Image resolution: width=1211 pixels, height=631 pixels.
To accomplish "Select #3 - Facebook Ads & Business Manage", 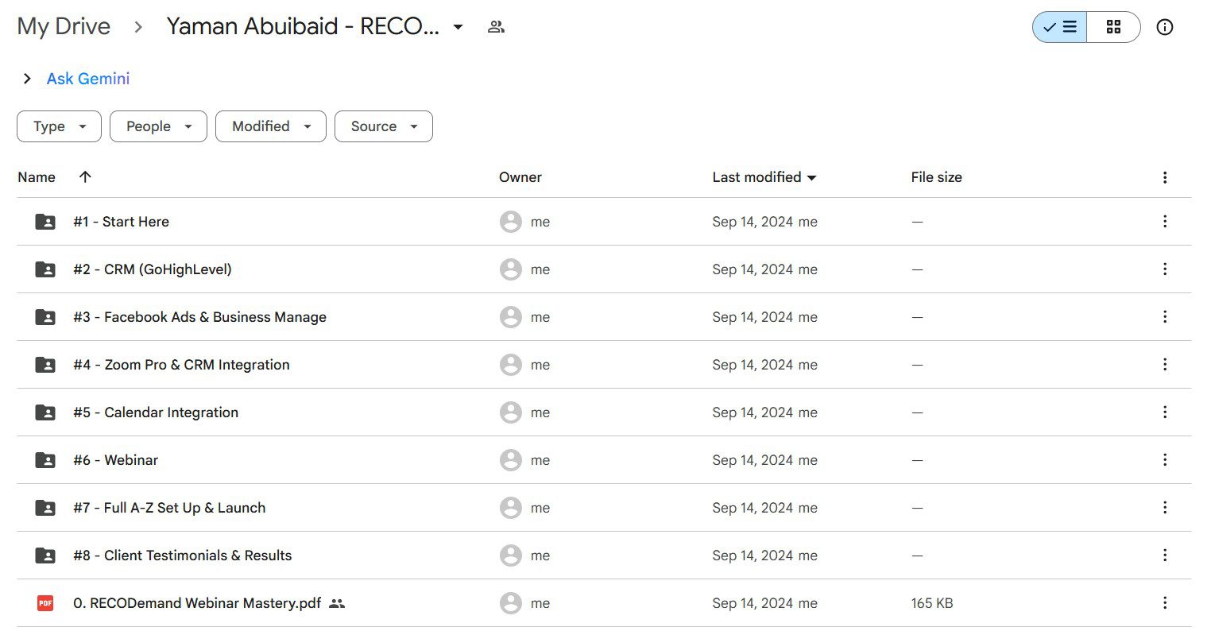I will (x=199, y=317).
